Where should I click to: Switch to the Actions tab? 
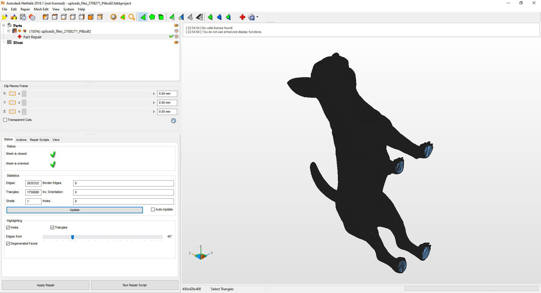tap(21, 140)
